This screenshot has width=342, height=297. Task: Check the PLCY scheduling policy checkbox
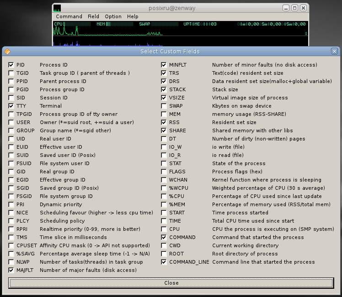pyautogui.click(x=11, y=221)
